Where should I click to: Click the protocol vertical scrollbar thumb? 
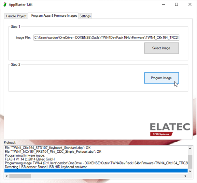tap(190, 161)
